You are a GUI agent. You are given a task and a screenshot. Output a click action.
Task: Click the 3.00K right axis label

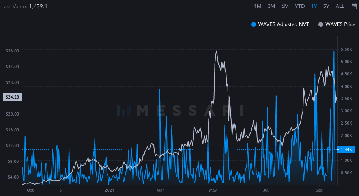tap(346, 111)
